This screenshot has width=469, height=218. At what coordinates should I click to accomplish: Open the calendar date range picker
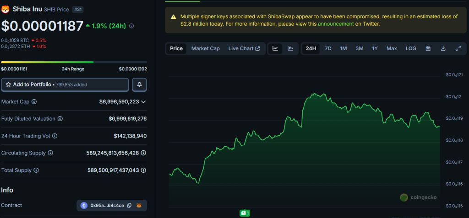pyautogui.click(x=428, y=48)
